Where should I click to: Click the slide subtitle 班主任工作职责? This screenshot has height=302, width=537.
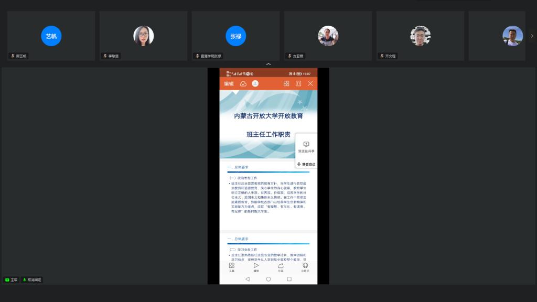tap(268, 135)
